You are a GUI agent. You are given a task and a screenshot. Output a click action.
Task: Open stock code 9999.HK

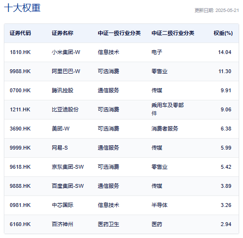point(20,148)
